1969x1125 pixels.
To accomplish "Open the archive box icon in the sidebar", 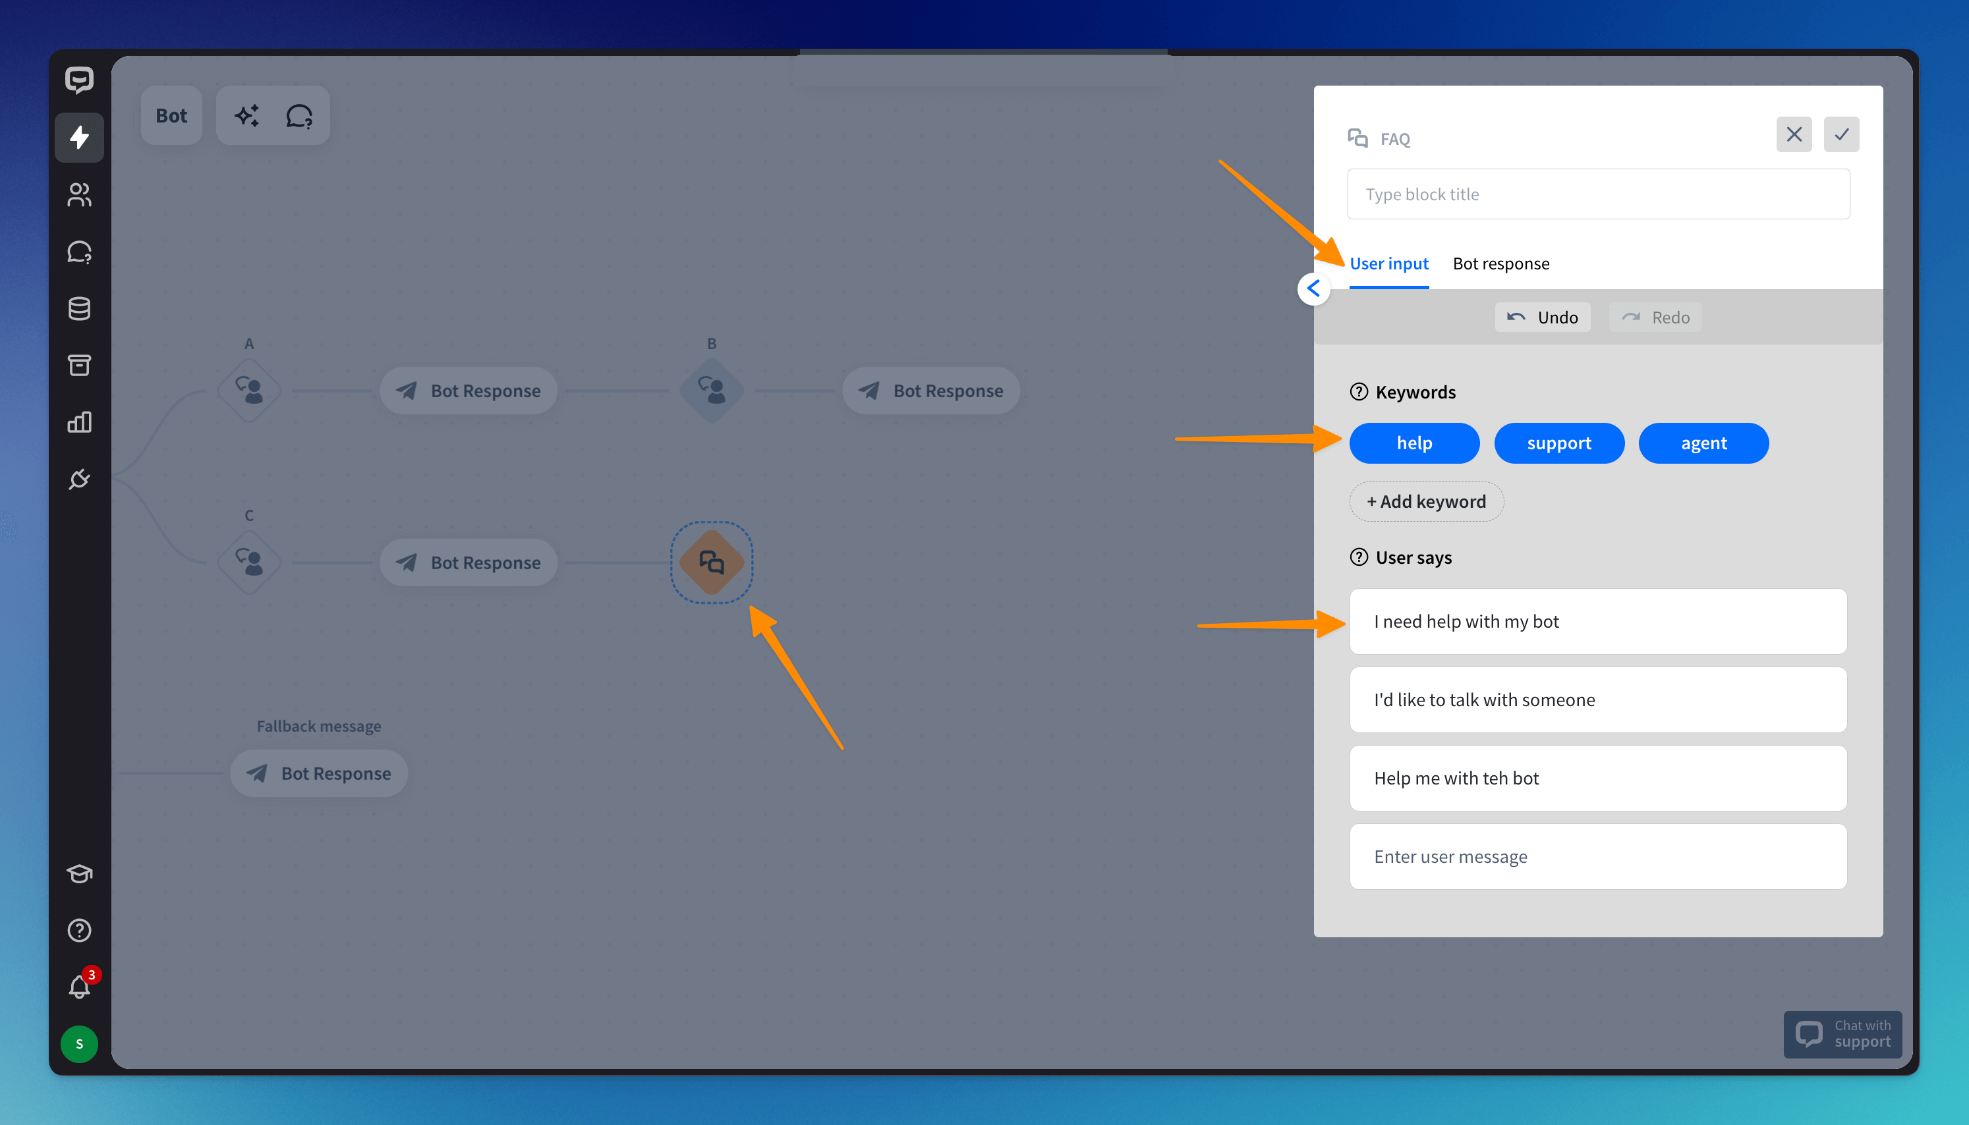I will click(79, 365).
